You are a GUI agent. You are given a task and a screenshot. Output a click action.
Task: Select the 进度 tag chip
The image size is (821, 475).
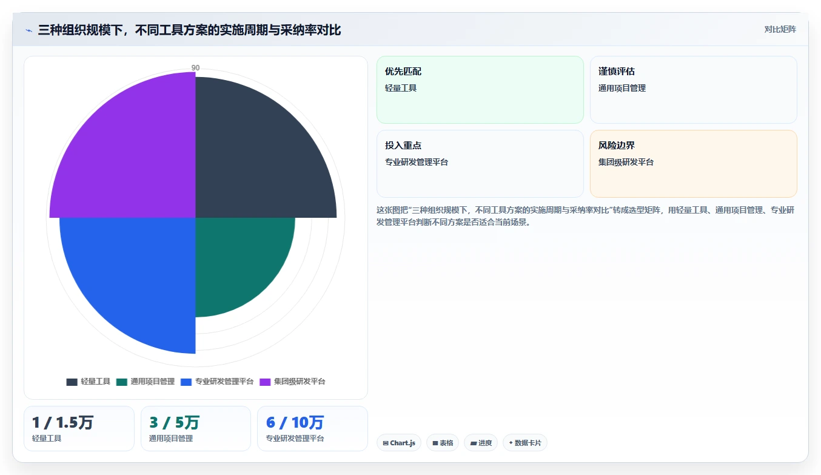[x=481, y=443]
